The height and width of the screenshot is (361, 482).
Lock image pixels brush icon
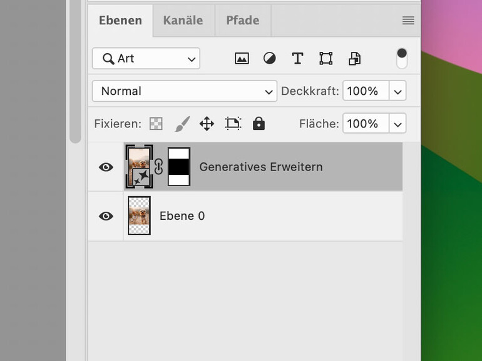pyautogui.click(x=182, y=124)
